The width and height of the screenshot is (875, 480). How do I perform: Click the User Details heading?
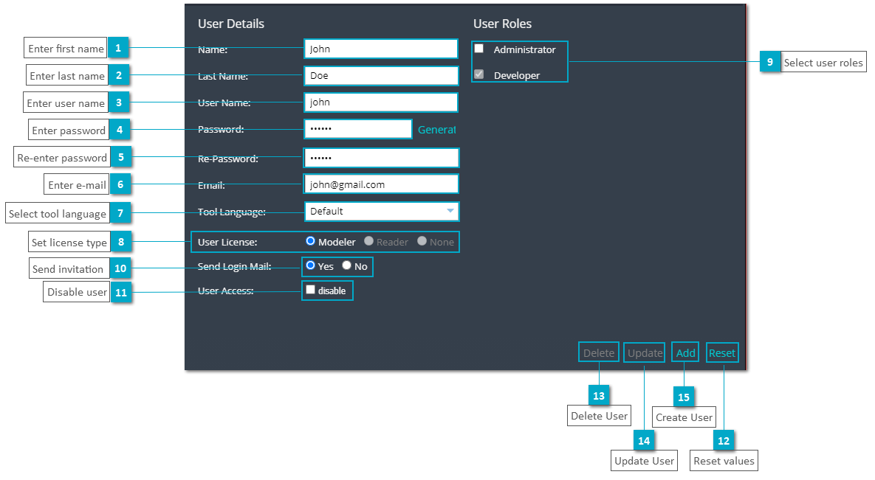pos(231,24)
